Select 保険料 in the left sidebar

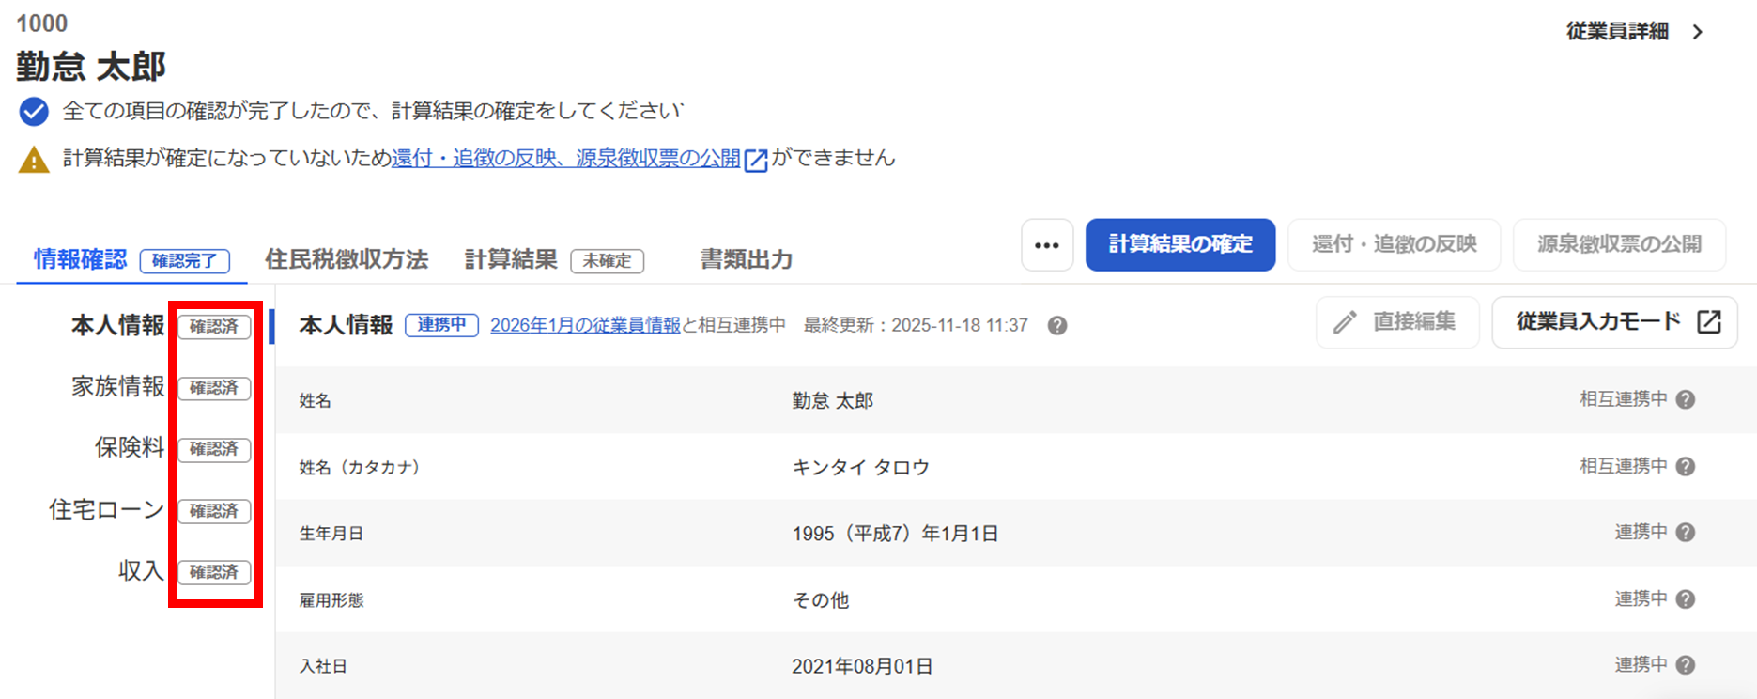pyautogui.click(x=129, y=448)
